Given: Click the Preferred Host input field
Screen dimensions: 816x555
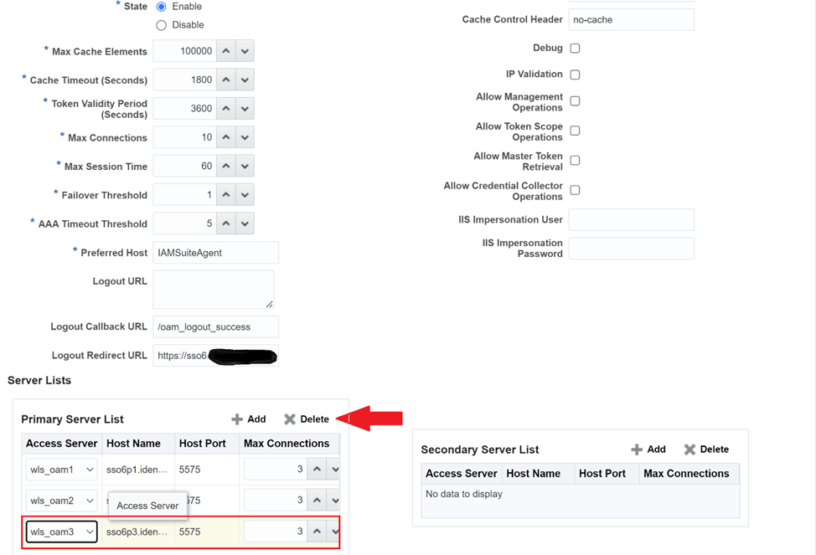Looking at the screenshot, I should pyautogui.click(x=215, y=253).
